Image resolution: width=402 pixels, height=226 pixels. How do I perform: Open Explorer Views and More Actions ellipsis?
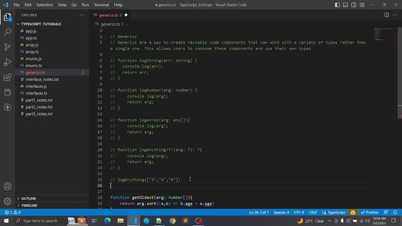(82, 15)
